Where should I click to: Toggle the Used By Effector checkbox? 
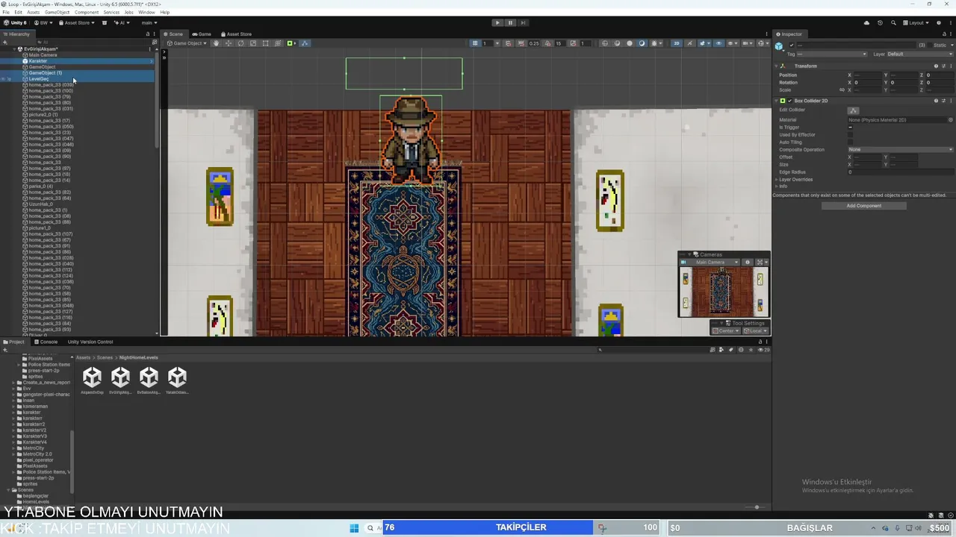coord(850,135)
